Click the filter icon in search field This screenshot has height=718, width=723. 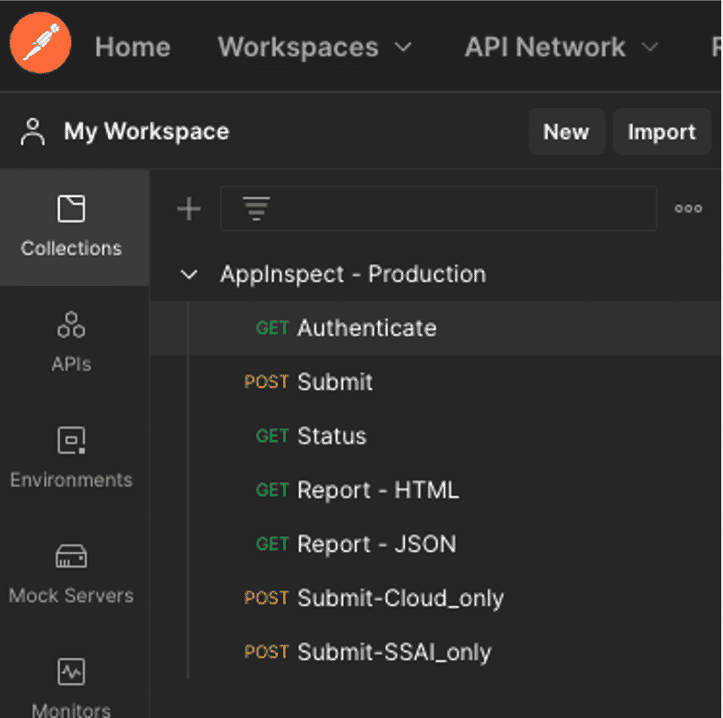point(256,209)
